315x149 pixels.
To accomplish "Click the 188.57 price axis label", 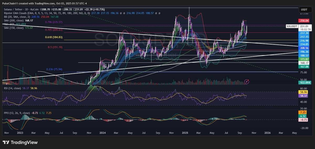I will [x=304, y=56].
